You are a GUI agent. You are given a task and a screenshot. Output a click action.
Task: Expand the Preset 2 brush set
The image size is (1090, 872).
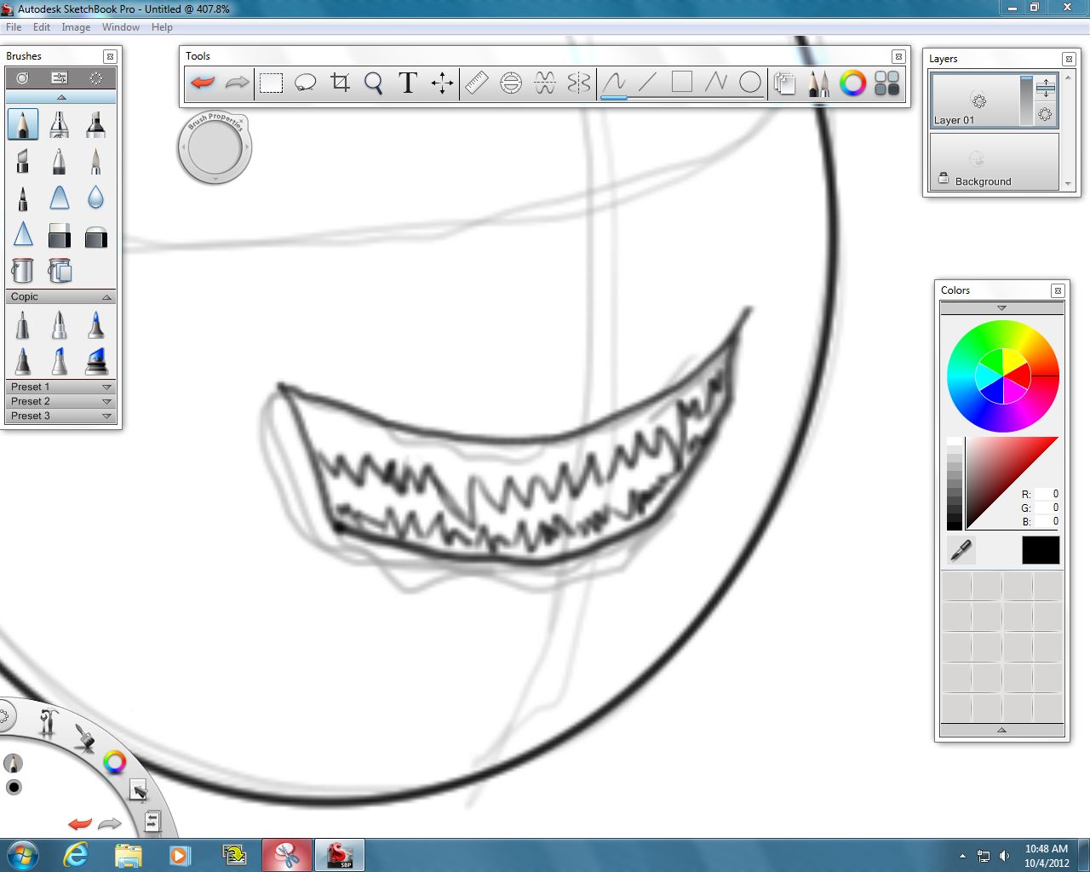point(106,402)
